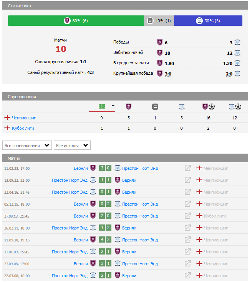Open the Кубок лиги competition link
The width and height of the screenshot is (252, 283).
point(23,128)
